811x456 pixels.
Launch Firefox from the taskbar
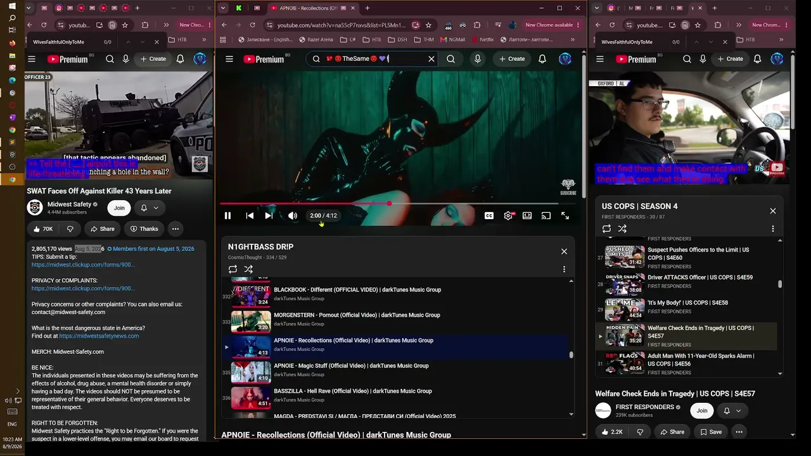[12, 43]
